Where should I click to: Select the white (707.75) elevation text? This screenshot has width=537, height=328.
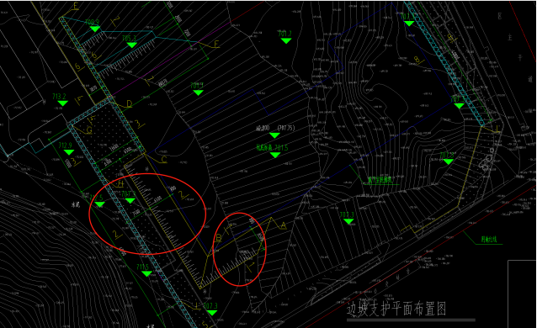(286, 128)
